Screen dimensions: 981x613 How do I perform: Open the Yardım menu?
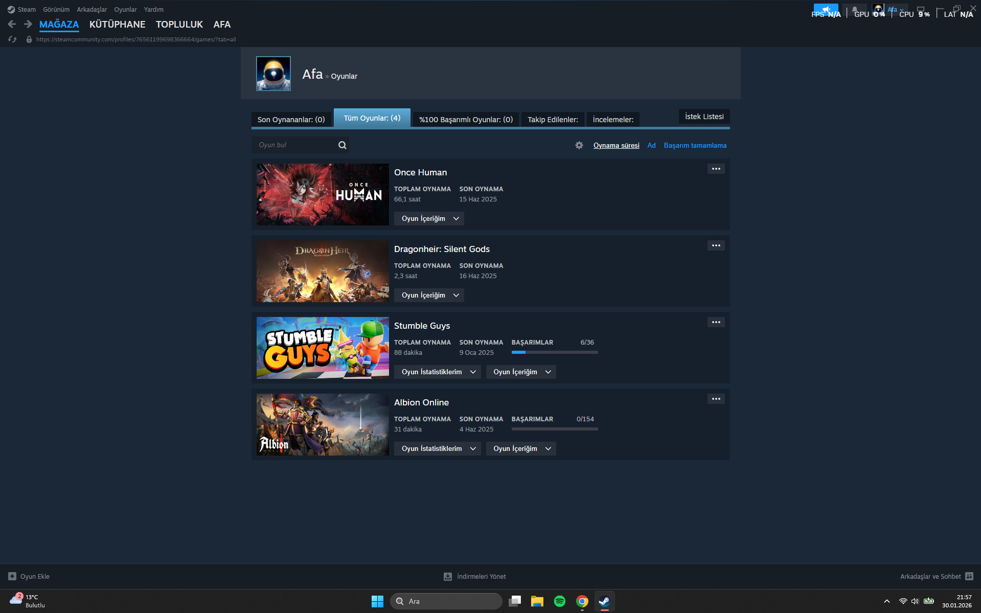tap(154, 10)
